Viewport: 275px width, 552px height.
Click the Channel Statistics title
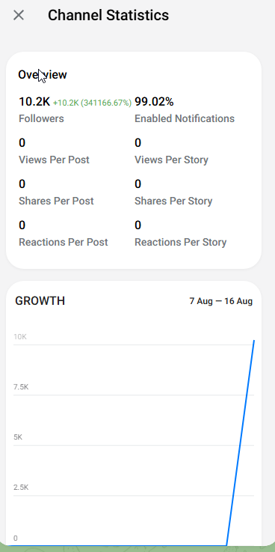coord(108,15)
